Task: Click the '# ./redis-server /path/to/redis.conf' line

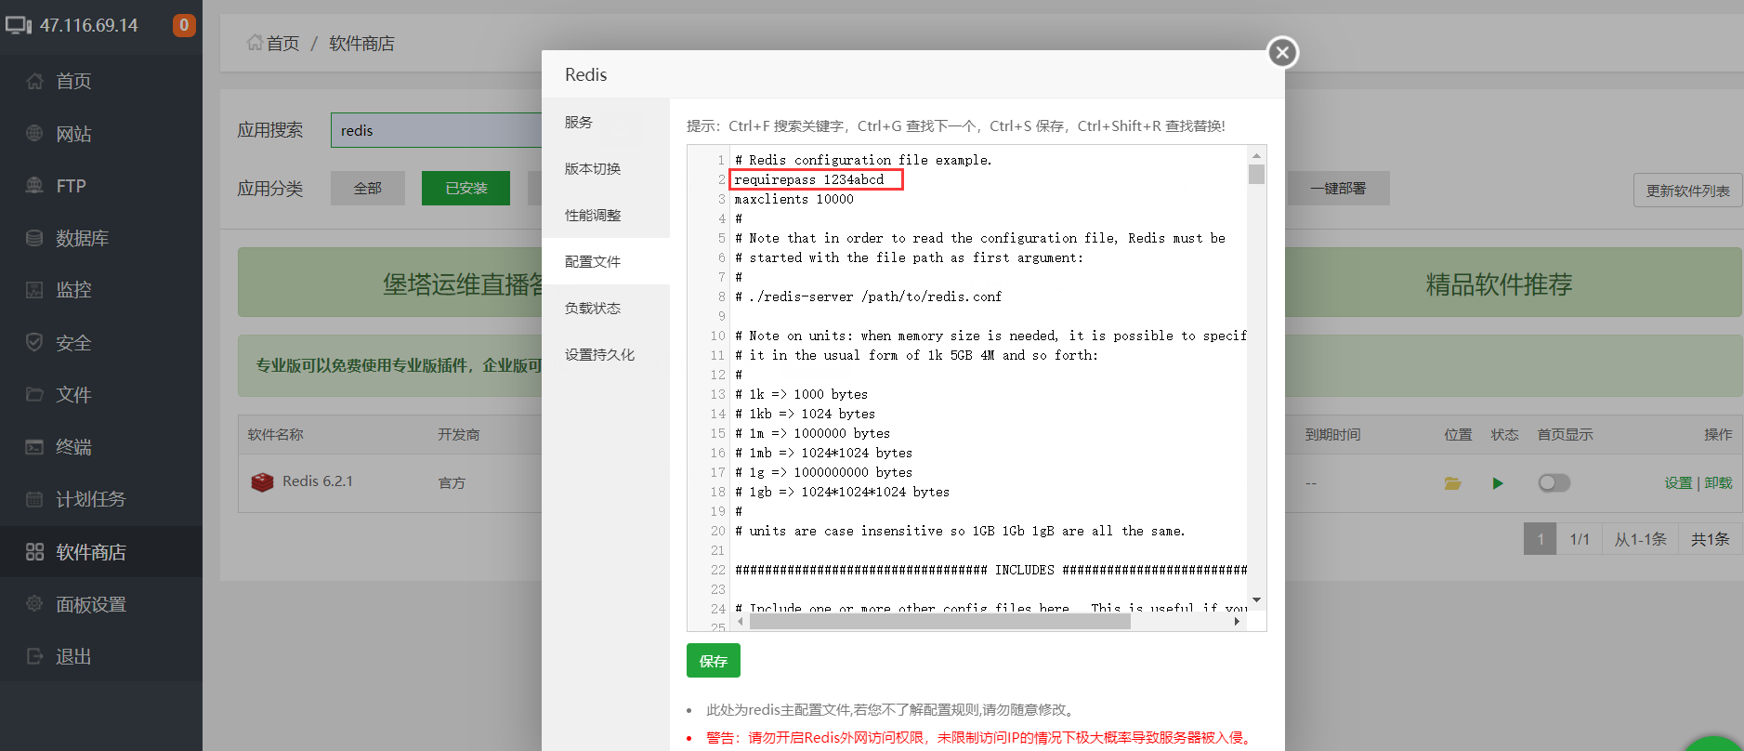Action: click(868, 296)
